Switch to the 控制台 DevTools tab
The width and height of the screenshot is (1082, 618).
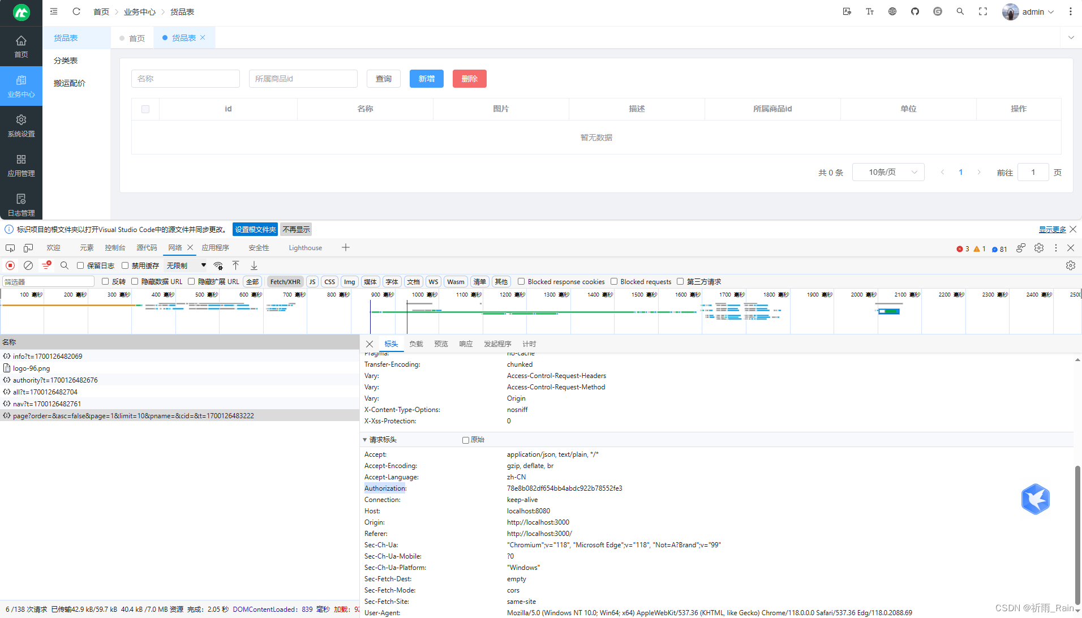pyautogui.click(x=115, y=248)
